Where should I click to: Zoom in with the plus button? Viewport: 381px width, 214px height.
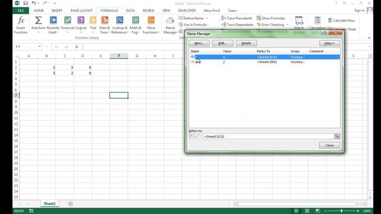(x=358, y=211)
